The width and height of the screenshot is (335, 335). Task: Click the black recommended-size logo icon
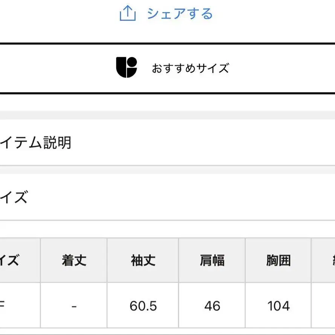pyautogui.click(x=126, y=68)
